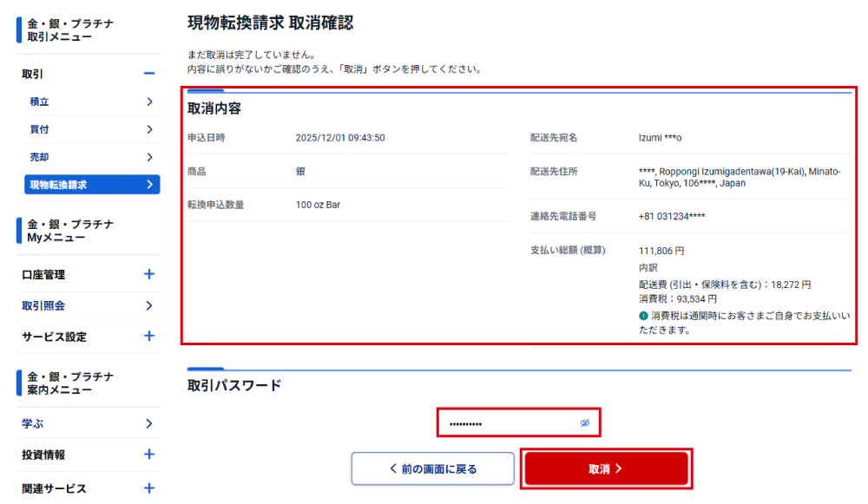Click the plus icon beside 関連サービス
868x504 pixels.
pyautogui.click(x=148, y=488)
